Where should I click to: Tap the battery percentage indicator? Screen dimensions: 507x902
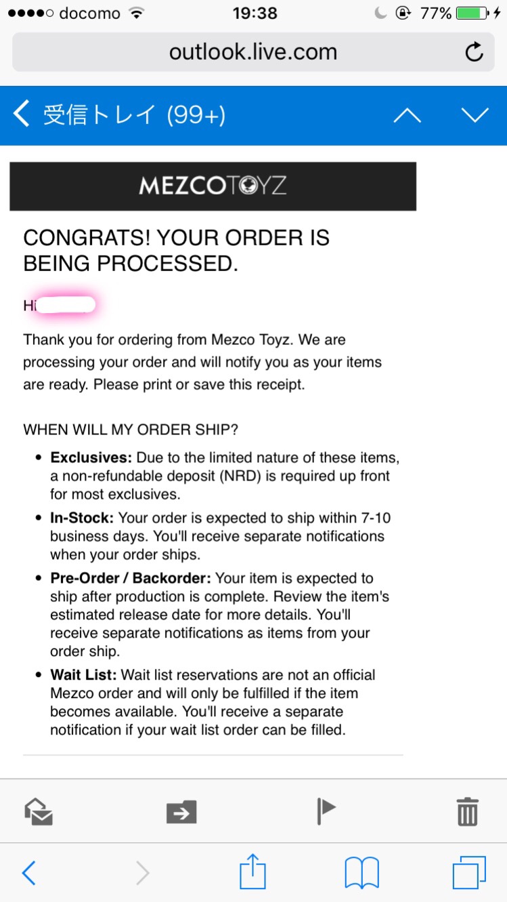436,13
